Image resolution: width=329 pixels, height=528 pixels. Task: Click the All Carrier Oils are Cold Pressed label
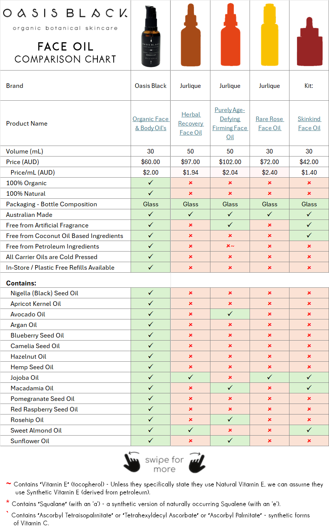52,257
